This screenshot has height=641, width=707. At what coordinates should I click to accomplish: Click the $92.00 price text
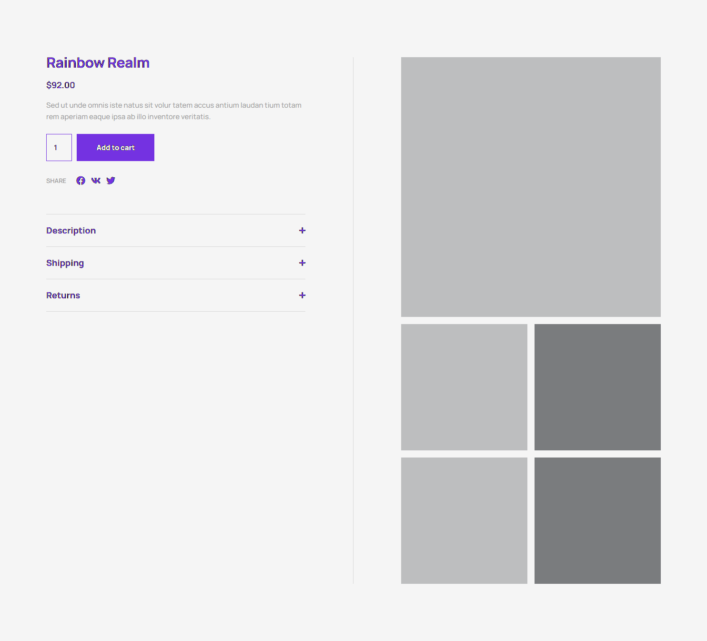click(x=61, y=85)
